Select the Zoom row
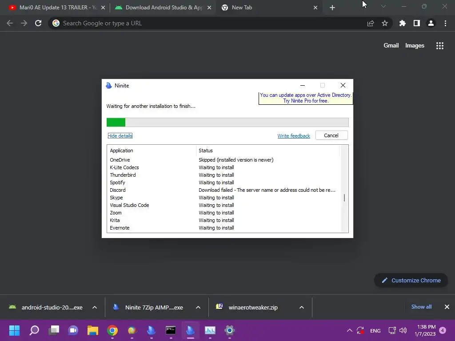This screenshot has height=341, width=455. tap(224, 213)
